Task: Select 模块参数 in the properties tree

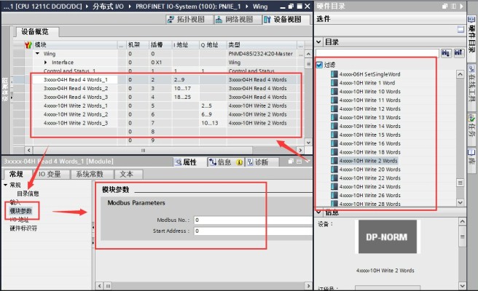Action: pyautogui.click(x=22, y=210)
